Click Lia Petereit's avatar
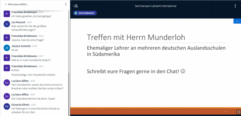241x116 pixels. click(7, 24)
